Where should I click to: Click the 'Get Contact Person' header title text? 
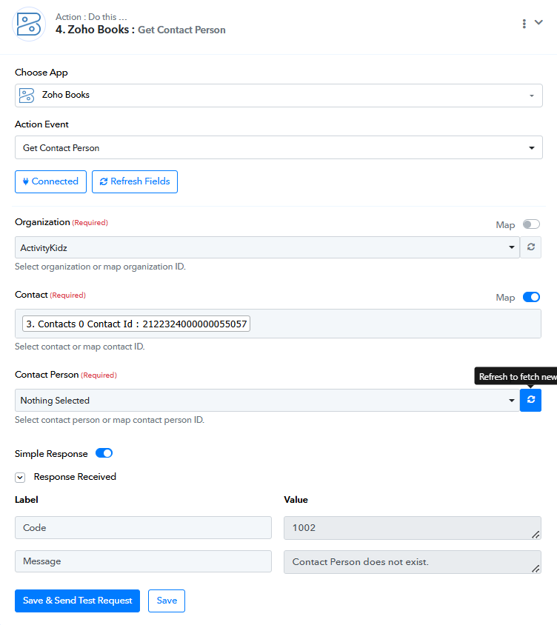tap(181, 30)
